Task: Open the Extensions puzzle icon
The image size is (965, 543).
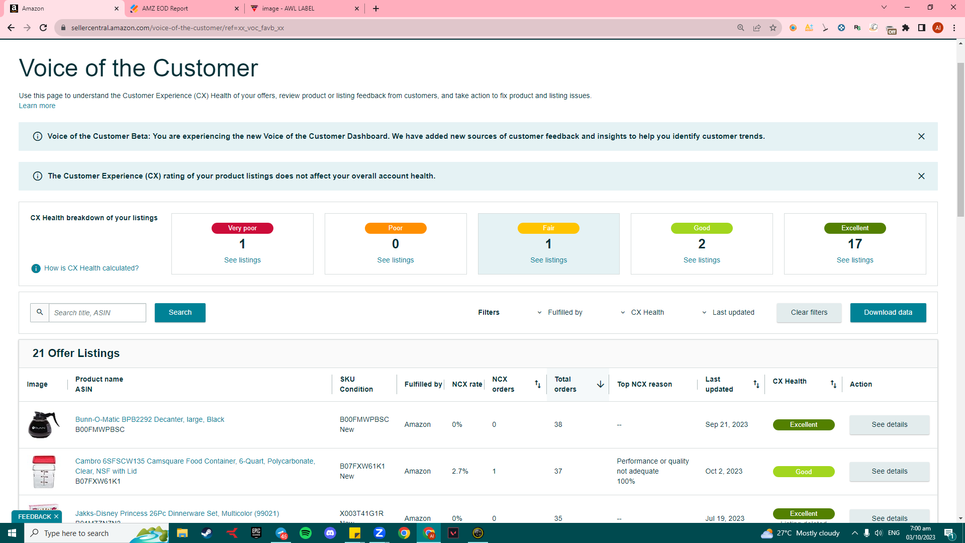Action: [x=906, y=28]
